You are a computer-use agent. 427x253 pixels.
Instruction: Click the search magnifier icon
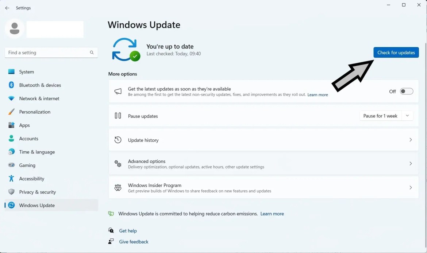[x=92, y=52]
